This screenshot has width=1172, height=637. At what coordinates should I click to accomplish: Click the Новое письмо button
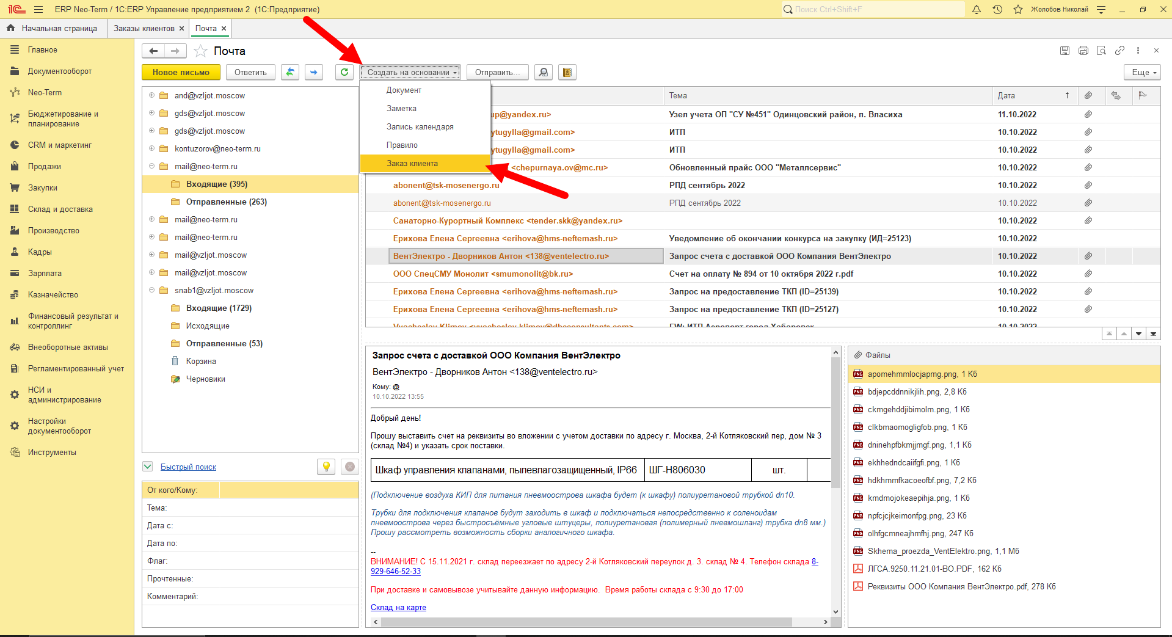click(x=181, y=72)
